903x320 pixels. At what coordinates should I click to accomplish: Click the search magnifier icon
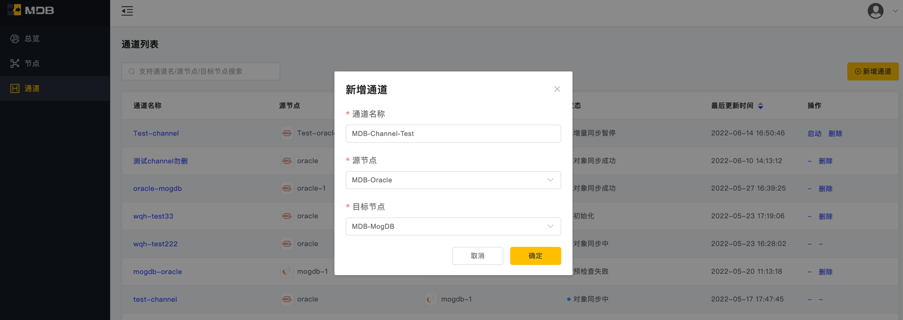coord(132,71)
